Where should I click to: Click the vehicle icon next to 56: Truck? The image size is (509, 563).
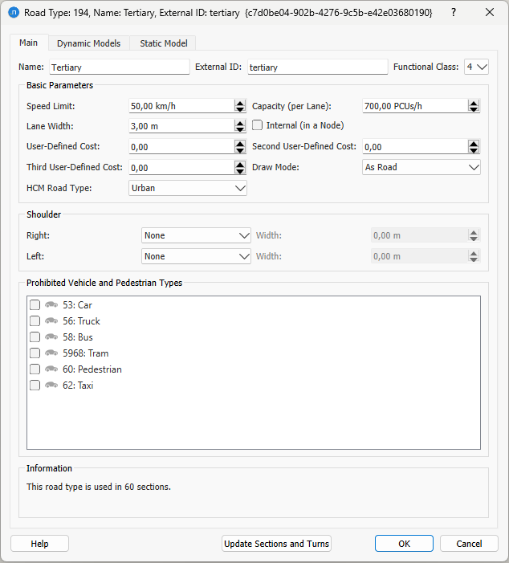51,320
